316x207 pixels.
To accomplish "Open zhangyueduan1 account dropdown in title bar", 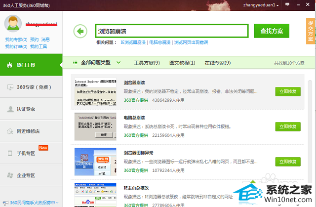I will [x=261, y=5].
